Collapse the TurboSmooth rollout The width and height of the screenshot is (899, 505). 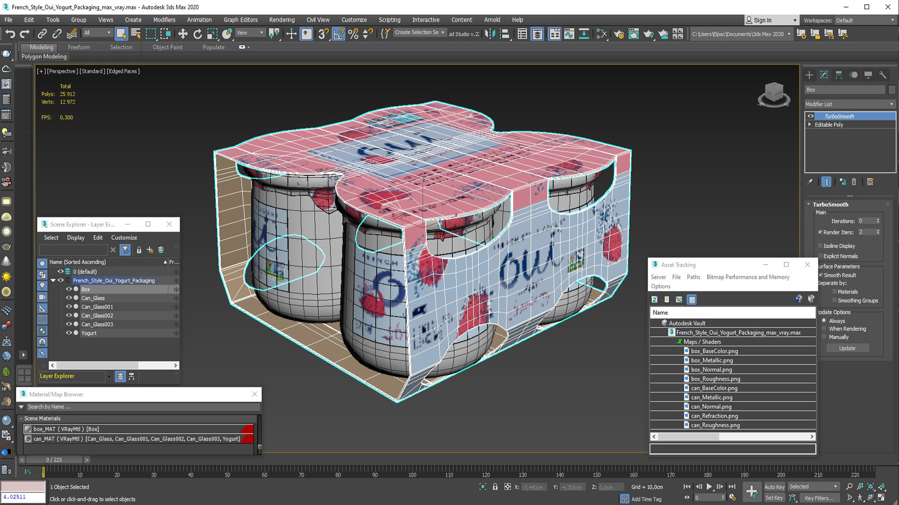pyautogui.click(x=808, y=204)
